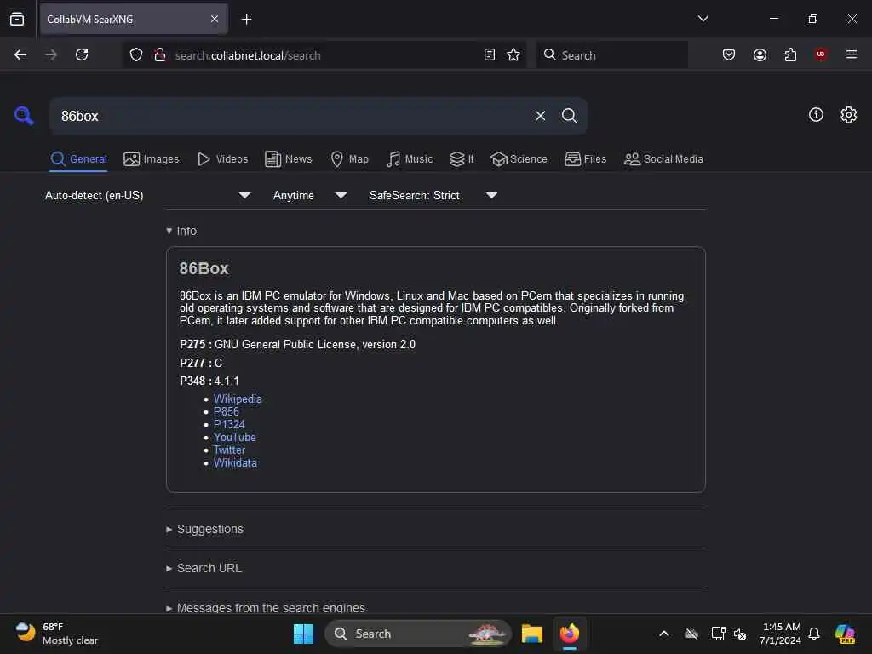
Task: Open Firefox View tab list
Action: pyautogui.click(x=17, y=19)
